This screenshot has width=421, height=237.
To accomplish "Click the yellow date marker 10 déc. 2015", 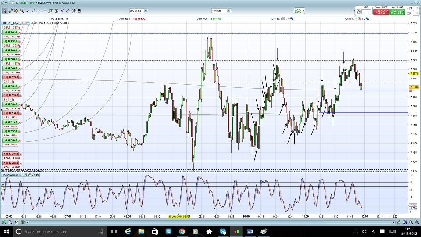I will [x=179, y=216].
